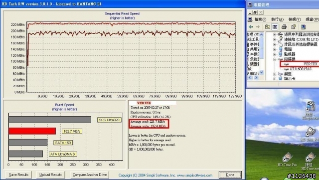Click the Random access: 0.1ms text
The image size is (319, 180).
point(146,112)
